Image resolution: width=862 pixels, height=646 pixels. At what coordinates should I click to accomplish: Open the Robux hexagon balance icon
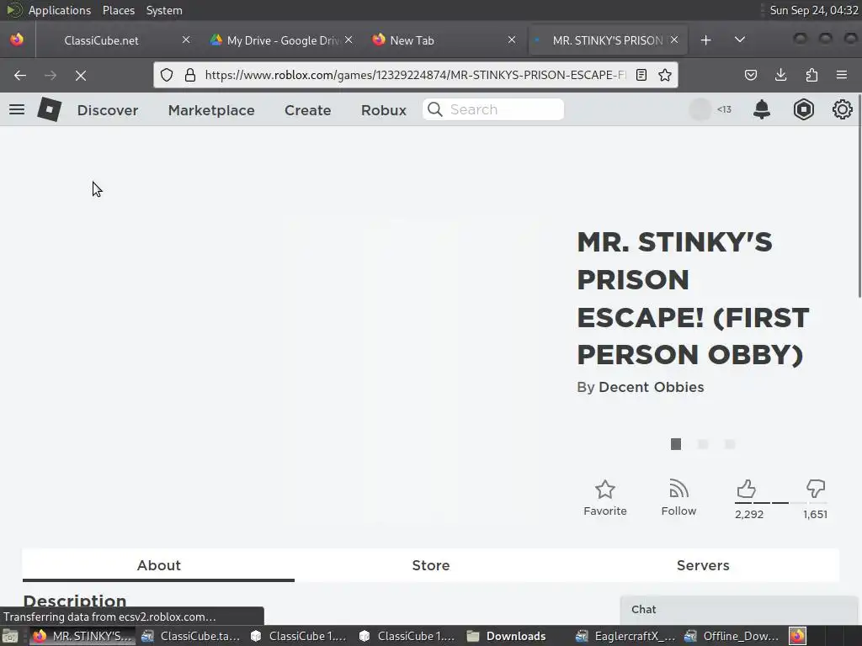[x=803, y=109]
